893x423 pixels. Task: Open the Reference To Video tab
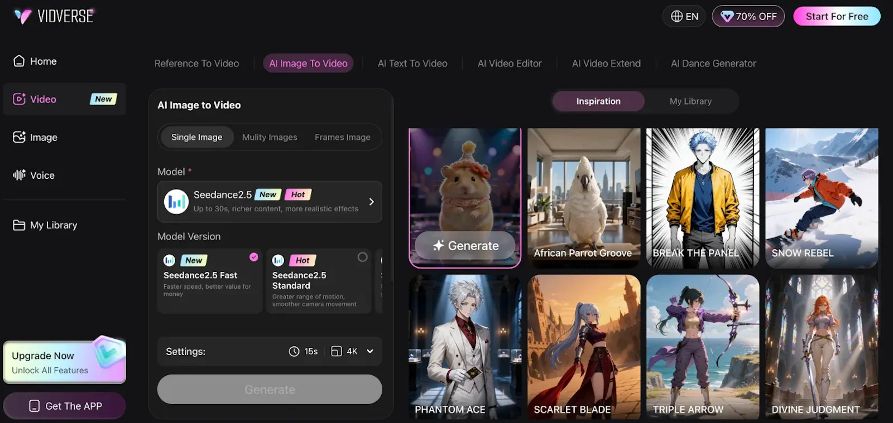[x=196, y=64]
